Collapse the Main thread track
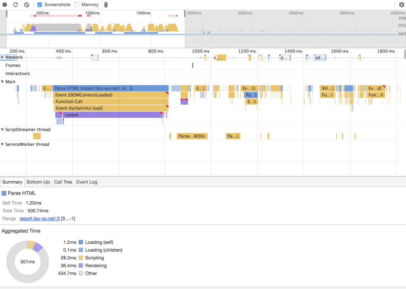This screenshot has width=406, height=289. pos(2,82)
